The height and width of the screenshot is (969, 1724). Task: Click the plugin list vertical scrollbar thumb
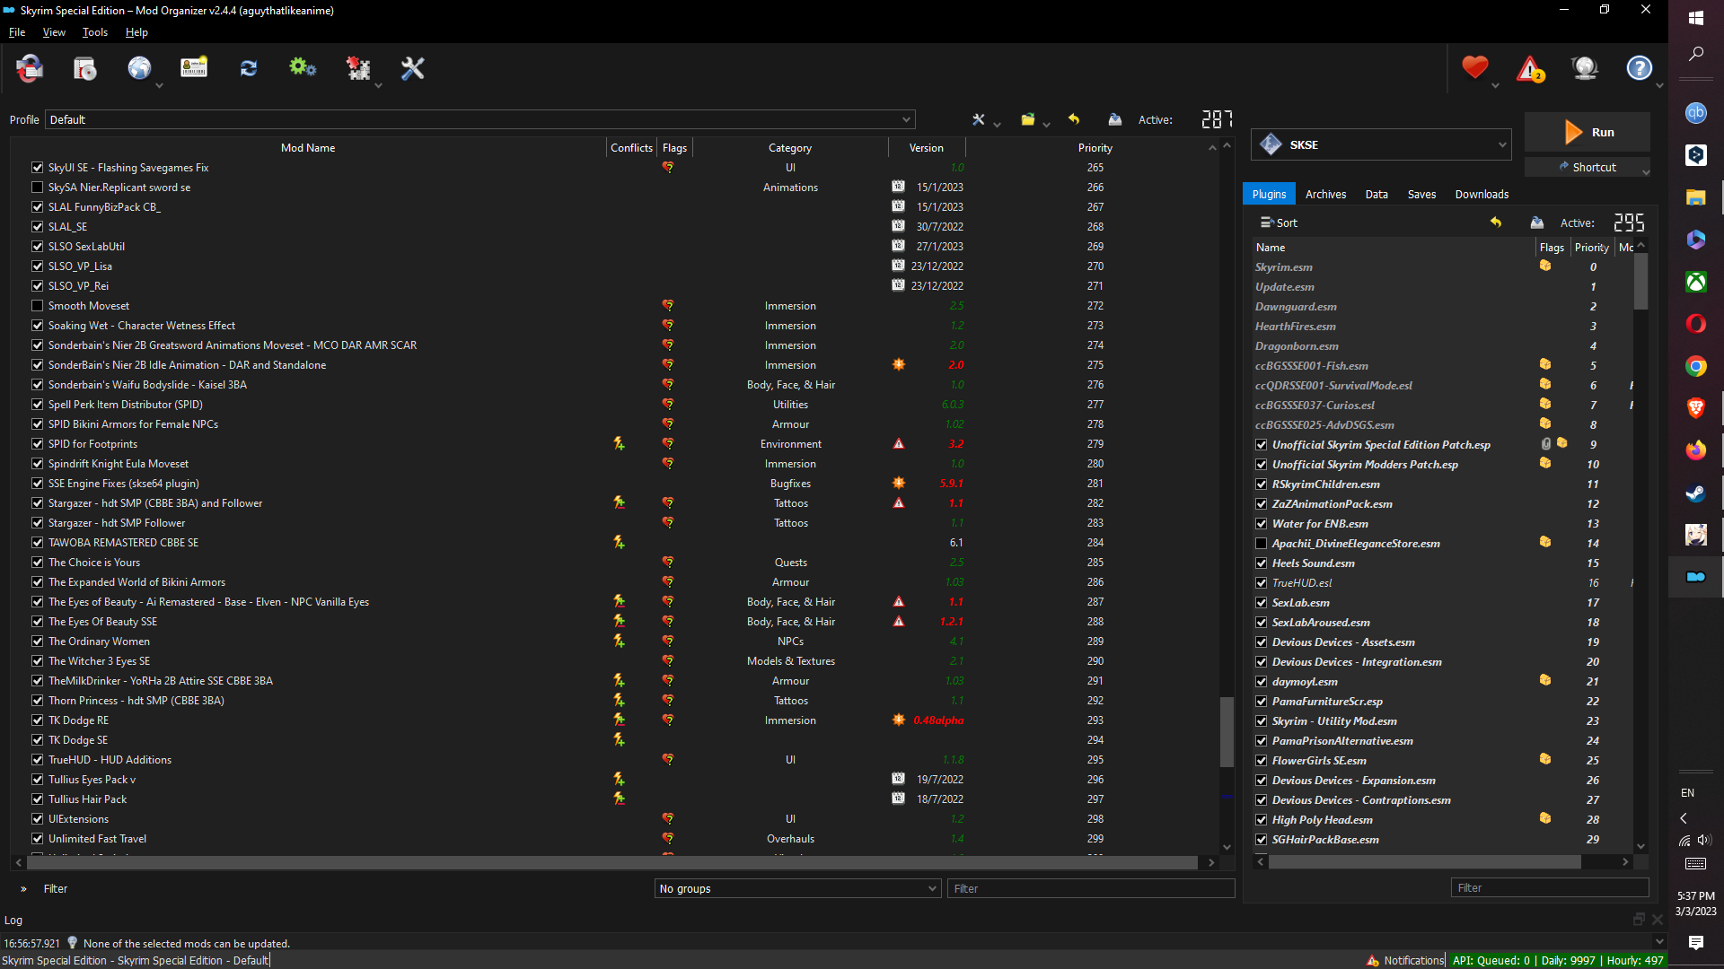coord(1640,282)
